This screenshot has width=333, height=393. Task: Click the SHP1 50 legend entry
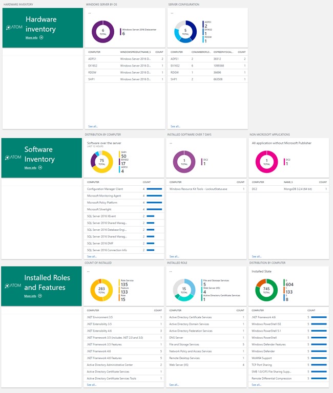click(123, 155)
